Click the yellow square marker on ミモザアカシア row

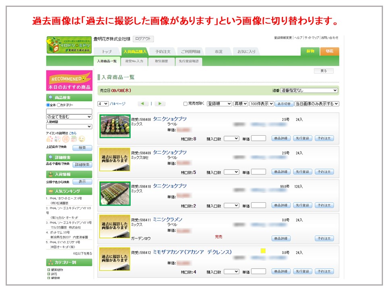[263, 251]
